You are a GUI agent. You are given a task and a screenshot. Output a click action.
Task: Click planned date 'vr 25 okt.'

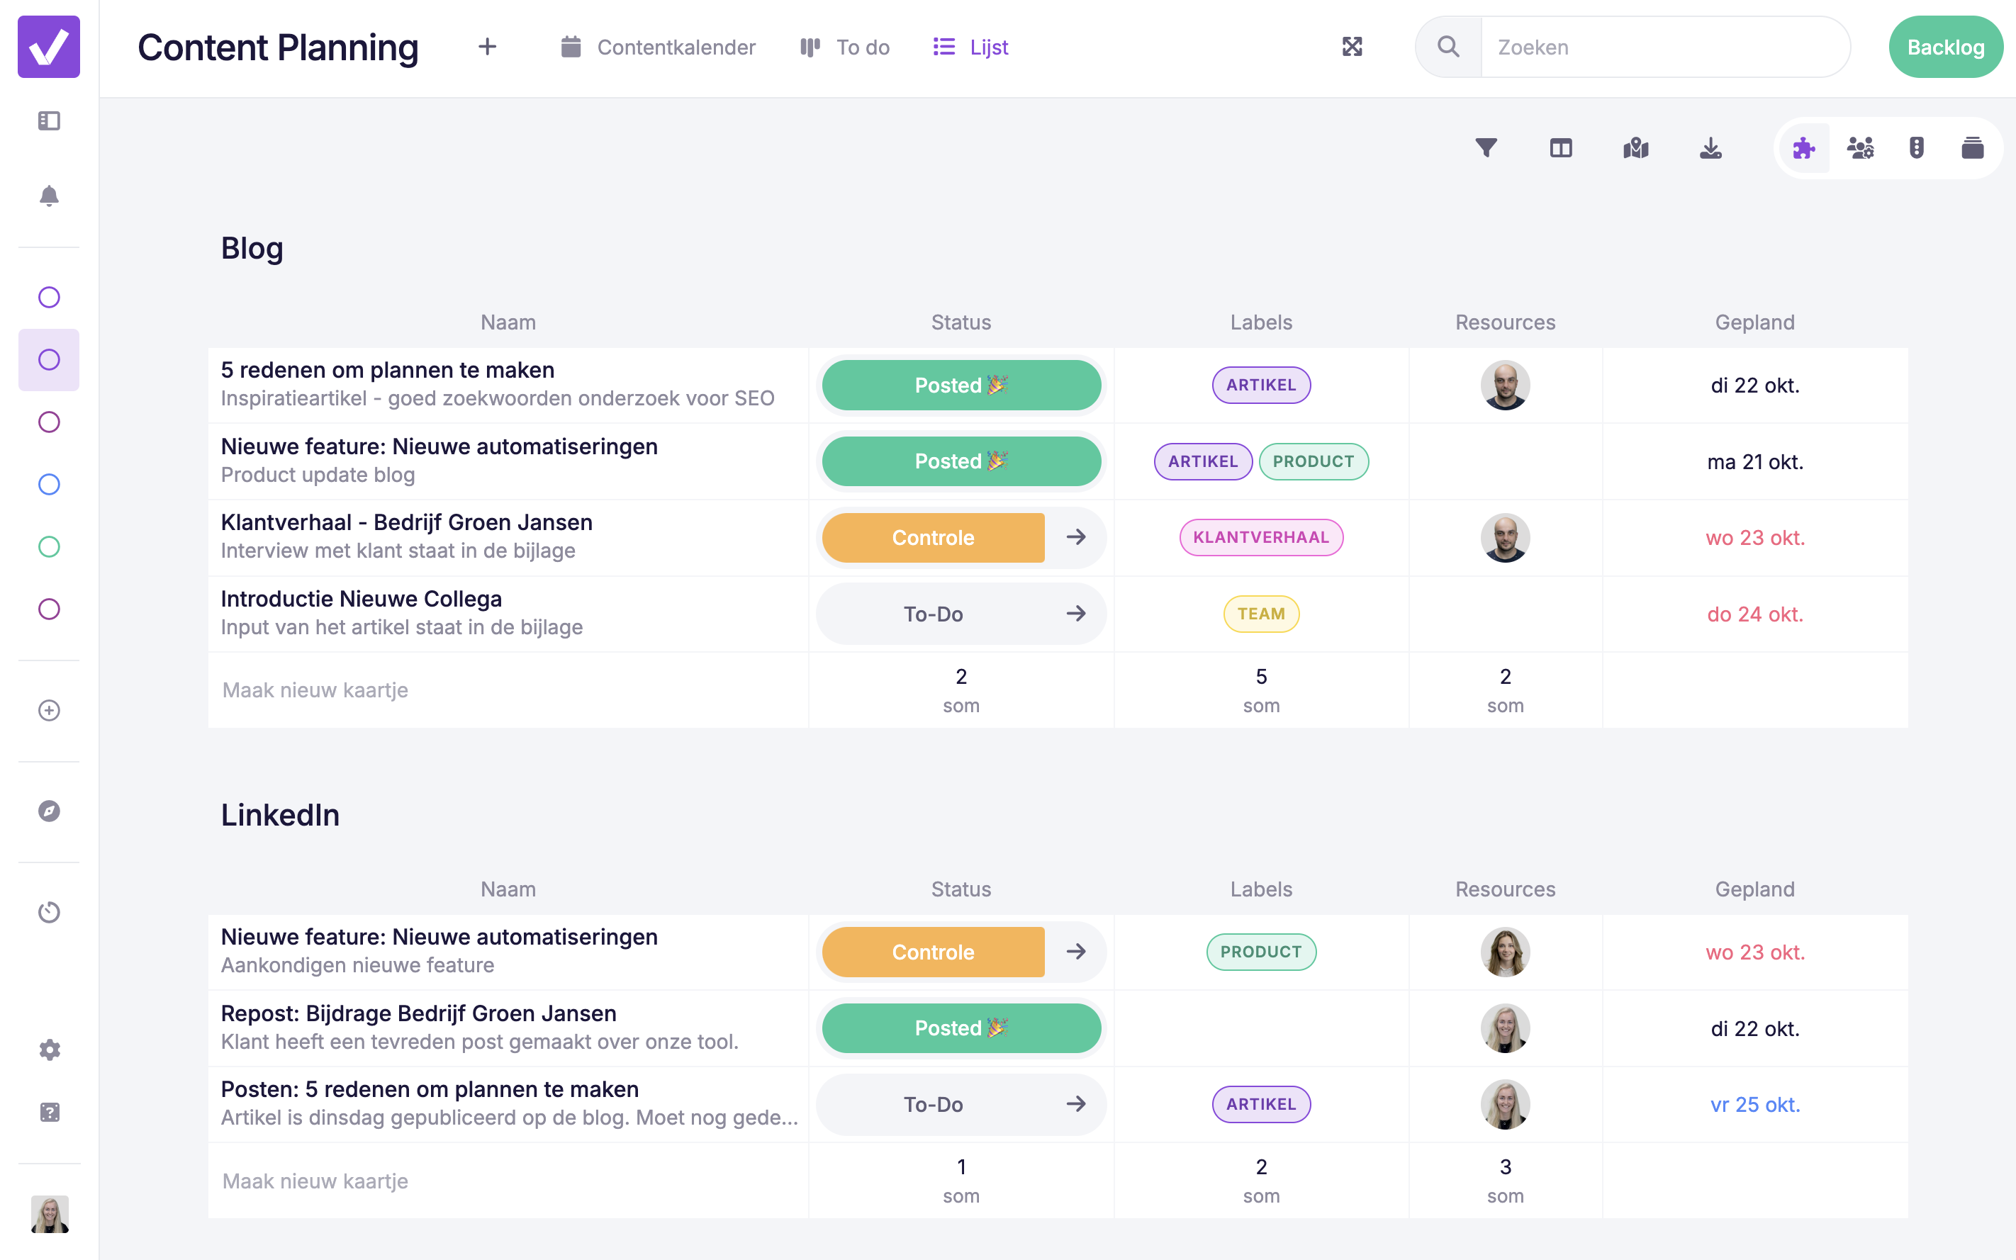coord(1754,1104)
